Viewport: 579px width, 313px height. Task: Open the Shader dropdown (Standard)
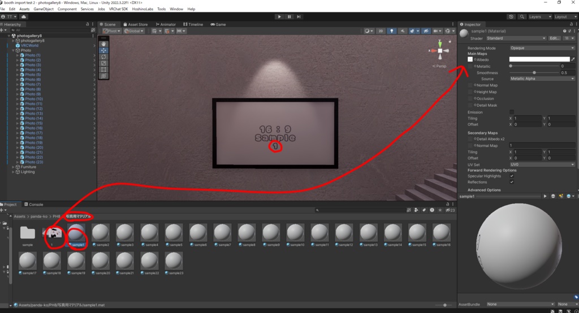click(516, 38)
